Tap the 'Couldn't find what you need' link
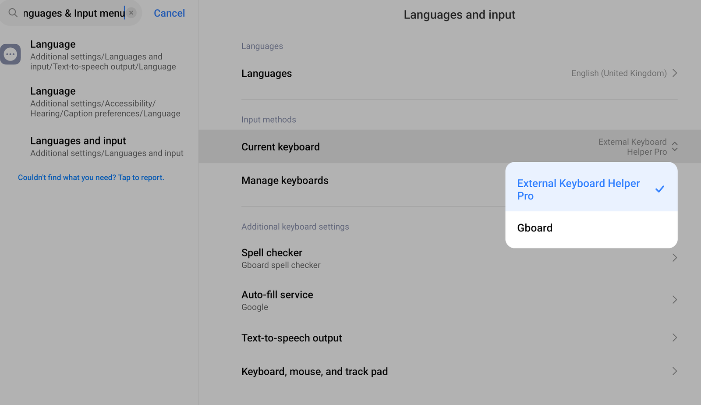Image resolution: width=701 pixels, height=405 pixels. 91,178
